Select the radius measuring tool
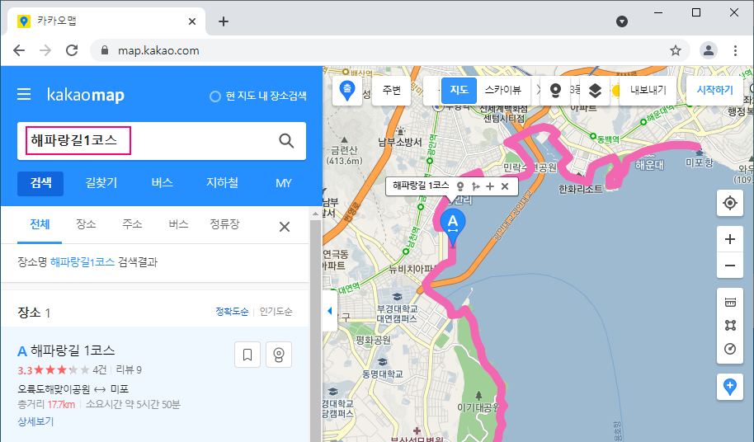This screenshot has height=442, width=754. (x=730, y=349)
